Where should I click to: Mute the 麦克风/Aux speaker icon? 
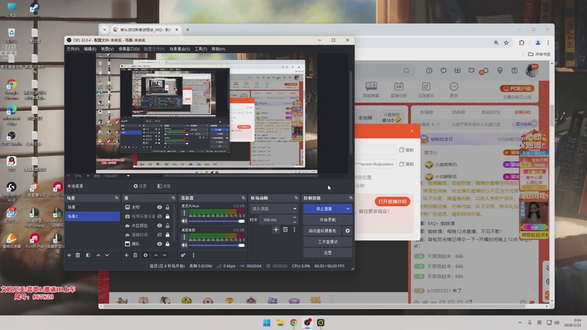pyautogui.click(x=184, y=221)
